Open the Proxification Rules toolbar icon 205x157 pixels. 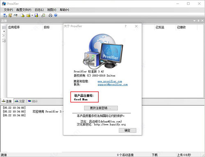point(10,15)
